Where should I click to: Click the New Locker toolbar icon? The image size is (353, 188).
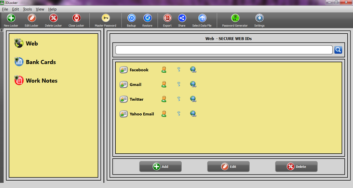point(11,18)
